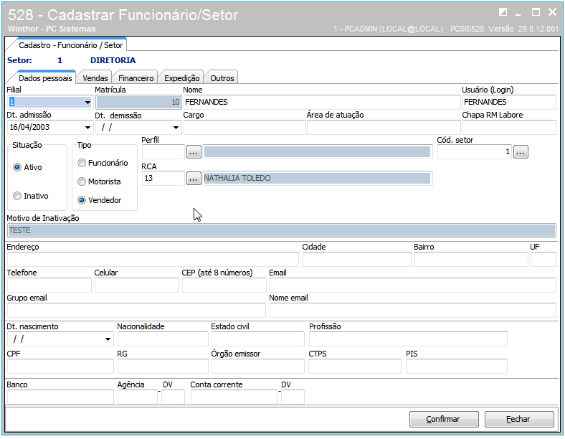Click into the CPF field
The height and width of the screenshot is (439, 565).
(60, 367)
